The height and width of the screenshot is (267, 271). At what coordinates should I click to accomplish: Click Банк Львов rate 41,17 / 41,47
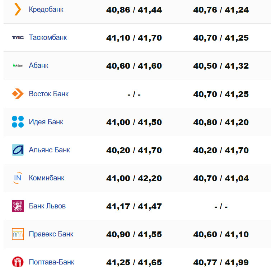[134, 206]
